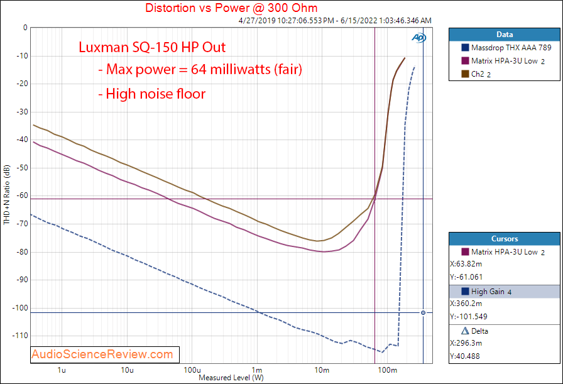Click the delta X:296.3m value

466,343
